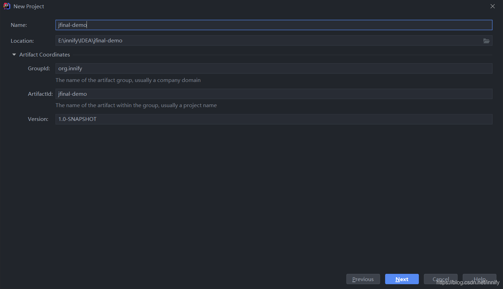This screenshot has width=503, height=289.
Task: Open folder browser icon in Location field
Action: 486,41
